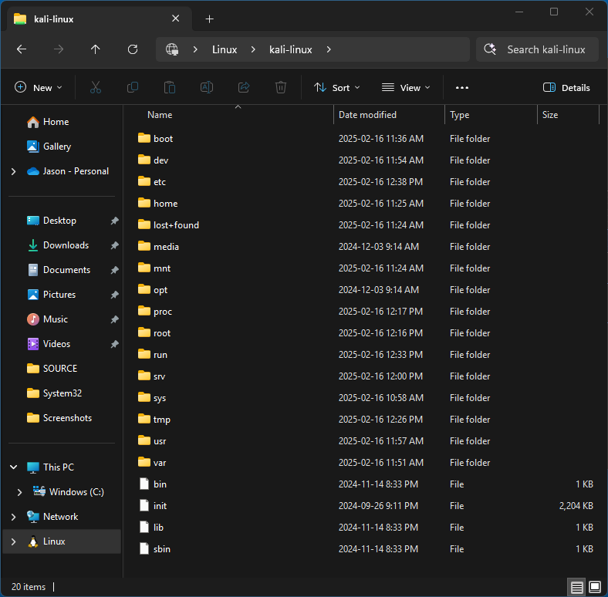Click the Rename icon in toolbar
This screenshot has width=608, height=597.
207,87
